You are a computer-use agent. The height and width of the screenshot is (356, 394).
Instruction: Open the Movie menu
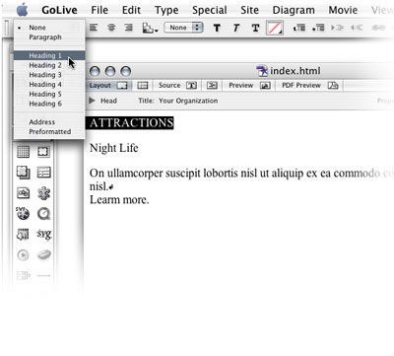(343, 10)
